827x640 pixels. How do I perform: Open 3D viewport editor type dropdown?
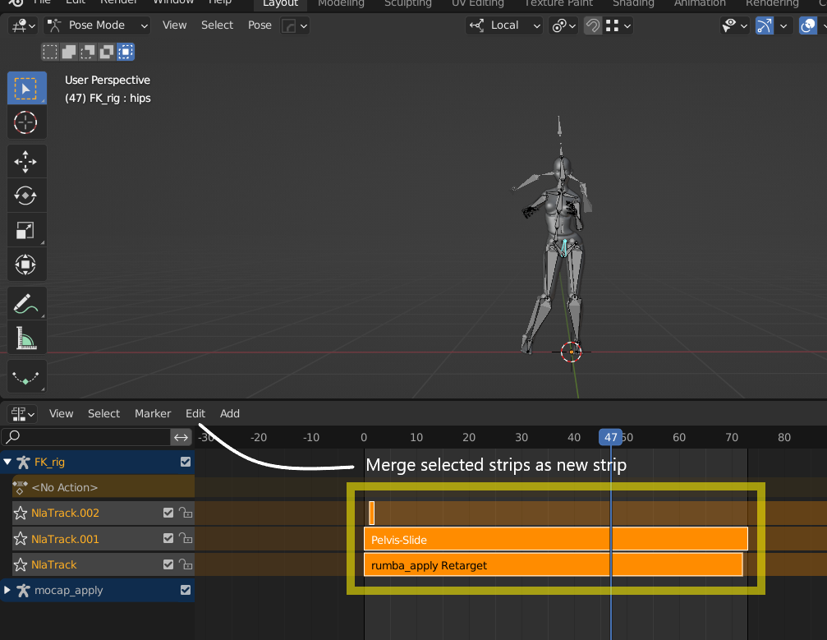(x=23, y=25)
